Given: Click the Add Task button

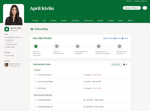Looking at the screenshot, I should (x=116, y=65).
